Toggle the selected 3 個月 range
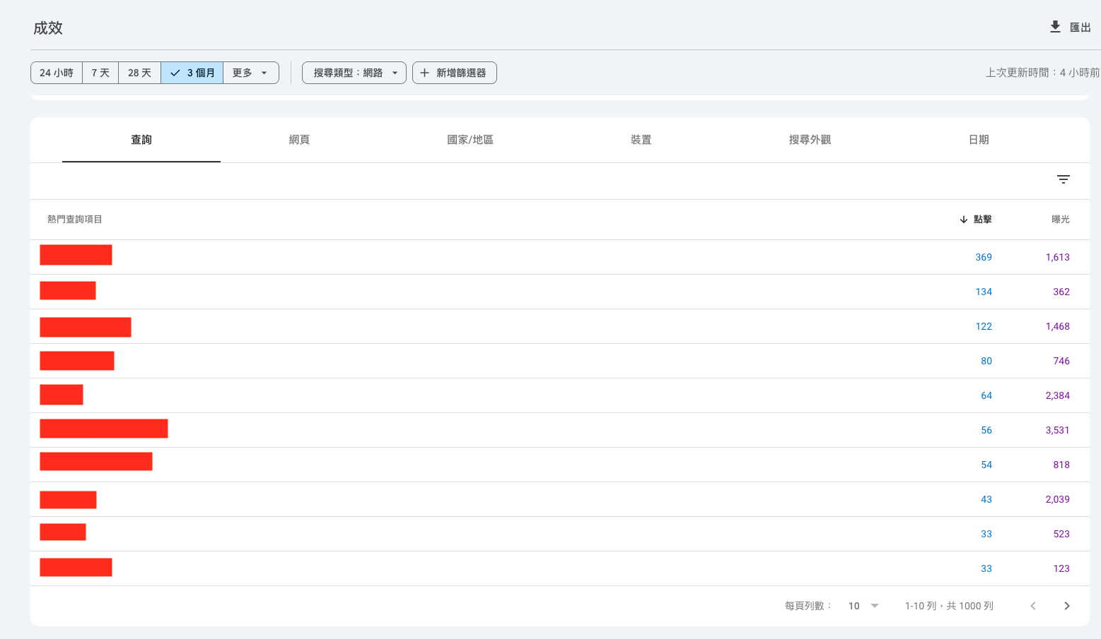 (x=192, y=73)
